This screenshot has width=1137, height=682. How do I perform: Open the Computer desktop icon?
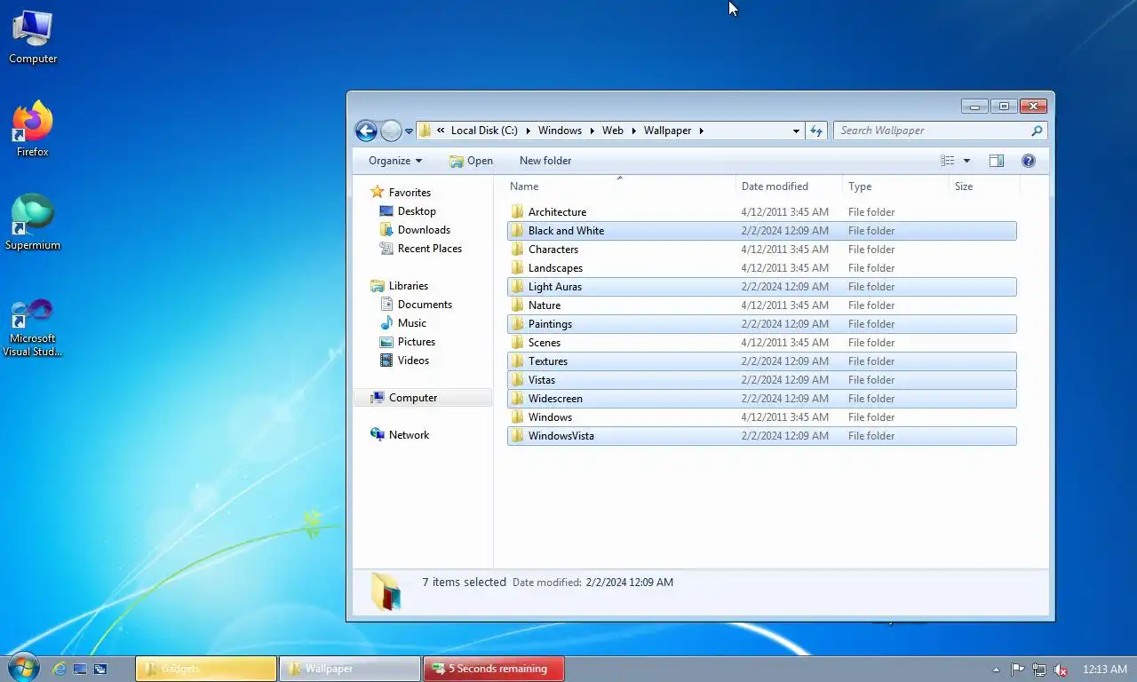[x=33, y=37]
